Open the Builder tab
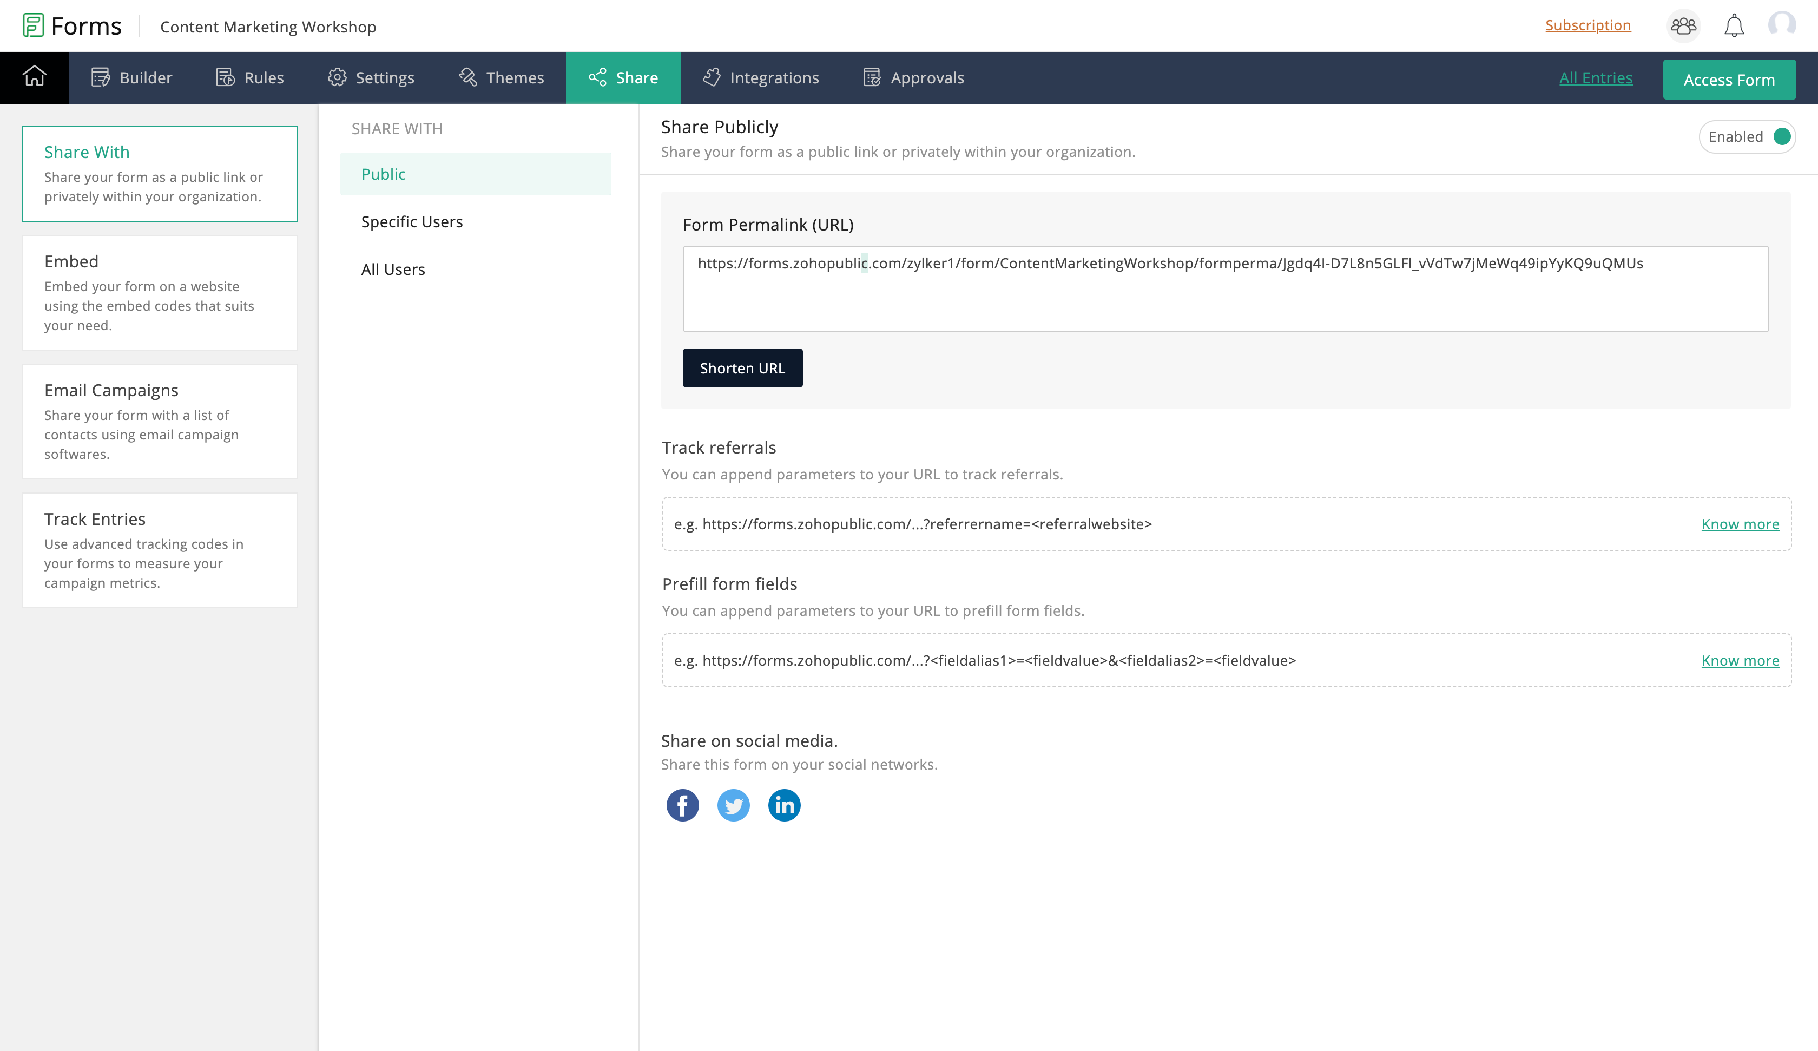Viewport: 1818px width, 1051px height. (132, 77)
